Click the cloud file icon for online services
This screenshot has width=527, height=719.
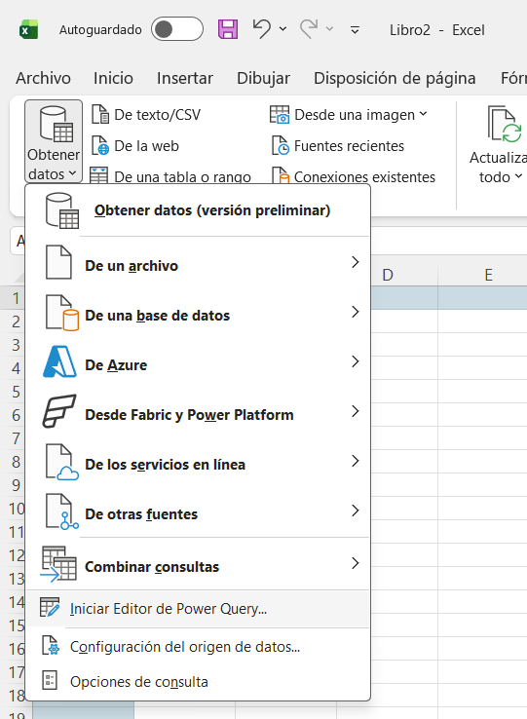62,462
